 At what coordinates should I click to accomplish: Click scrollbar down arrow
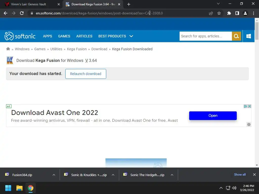tap(257, 165)
